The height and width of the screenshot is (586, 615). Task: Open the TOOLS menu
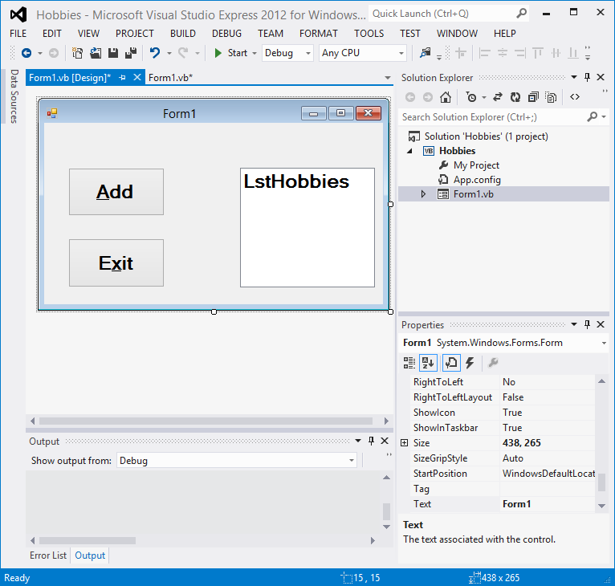(369, 34)
